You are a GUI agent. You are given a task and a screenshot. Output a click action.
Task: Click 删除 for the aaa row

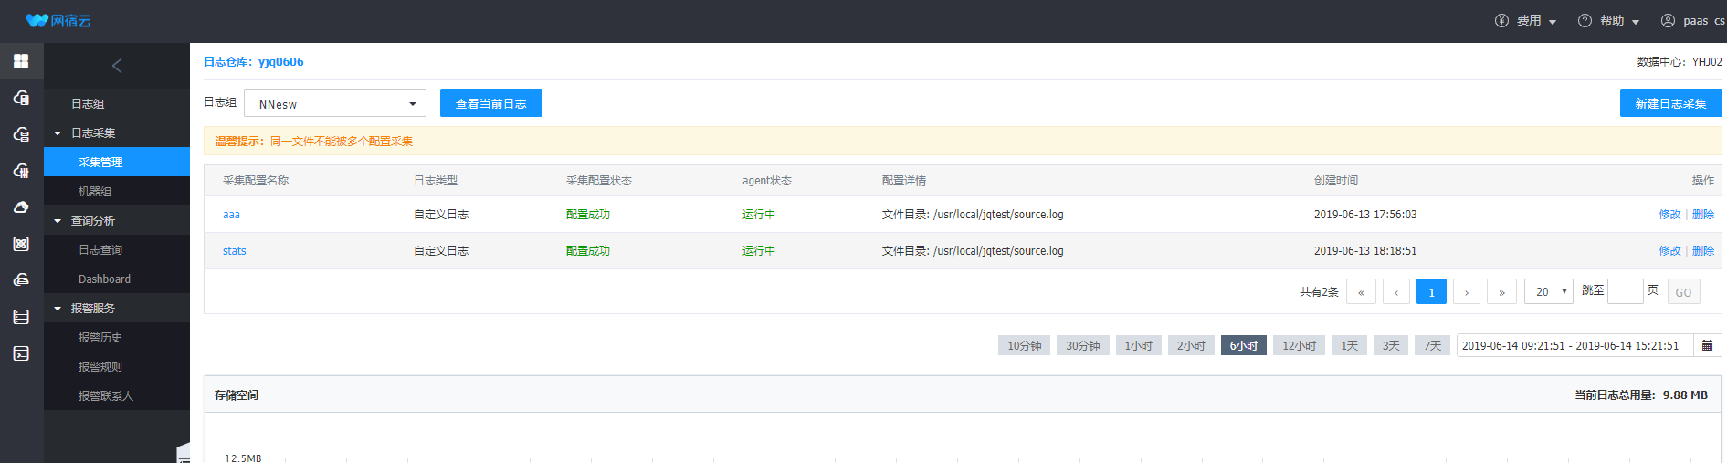tap(1703, 214)
